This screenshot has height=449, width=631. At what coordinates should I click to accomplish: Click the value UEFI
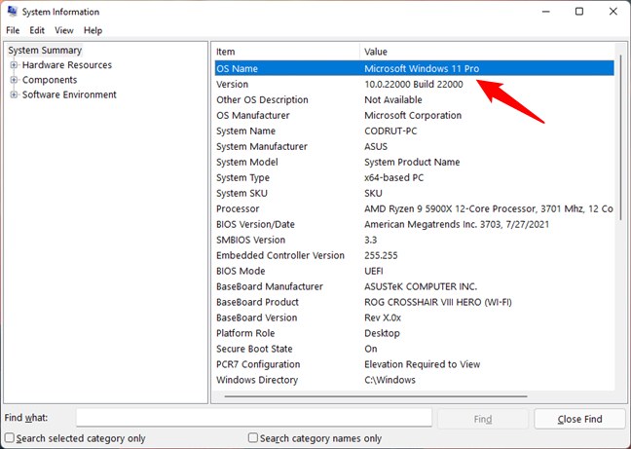[x=374, y=271]
